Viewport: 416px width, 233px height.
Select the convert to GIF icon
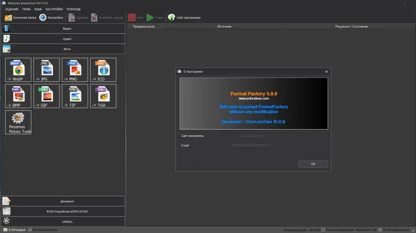click(x=46, y=96)
